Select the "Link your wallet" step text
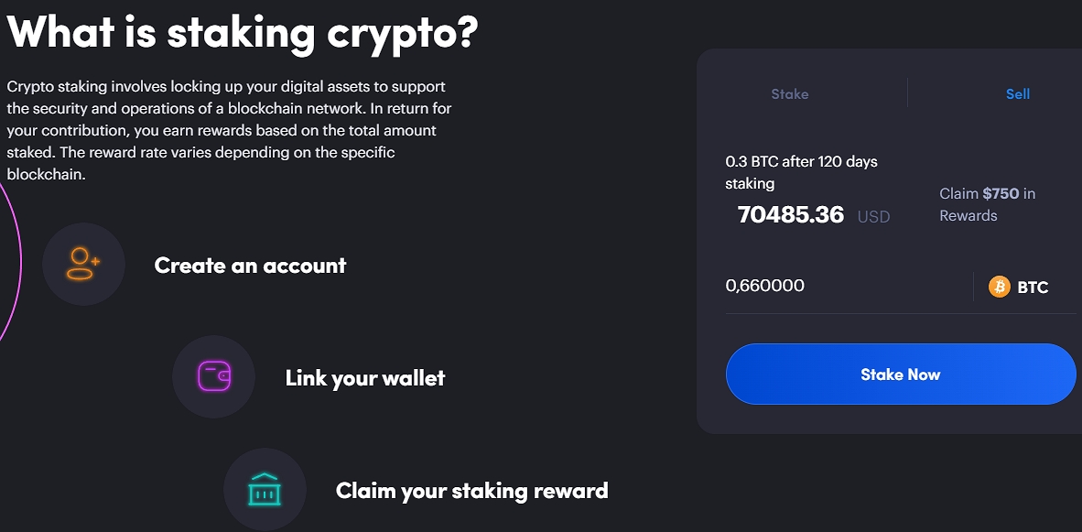The height and width of the screenshot is (532, 1082). [x=365, y=377]
